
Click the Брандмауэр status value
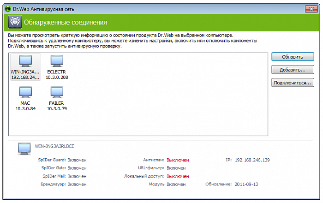point(77,184)
